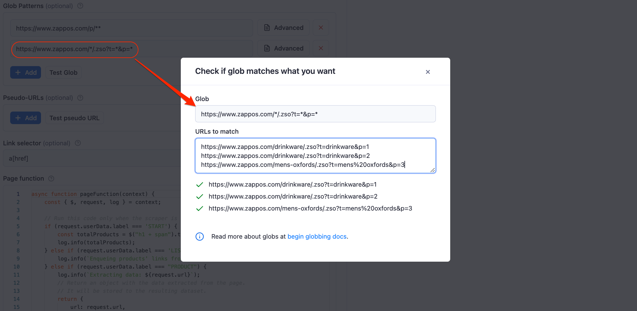Select the Glob input in the dialog
This screenshot has height=311, width=637.
coord(315,114)
